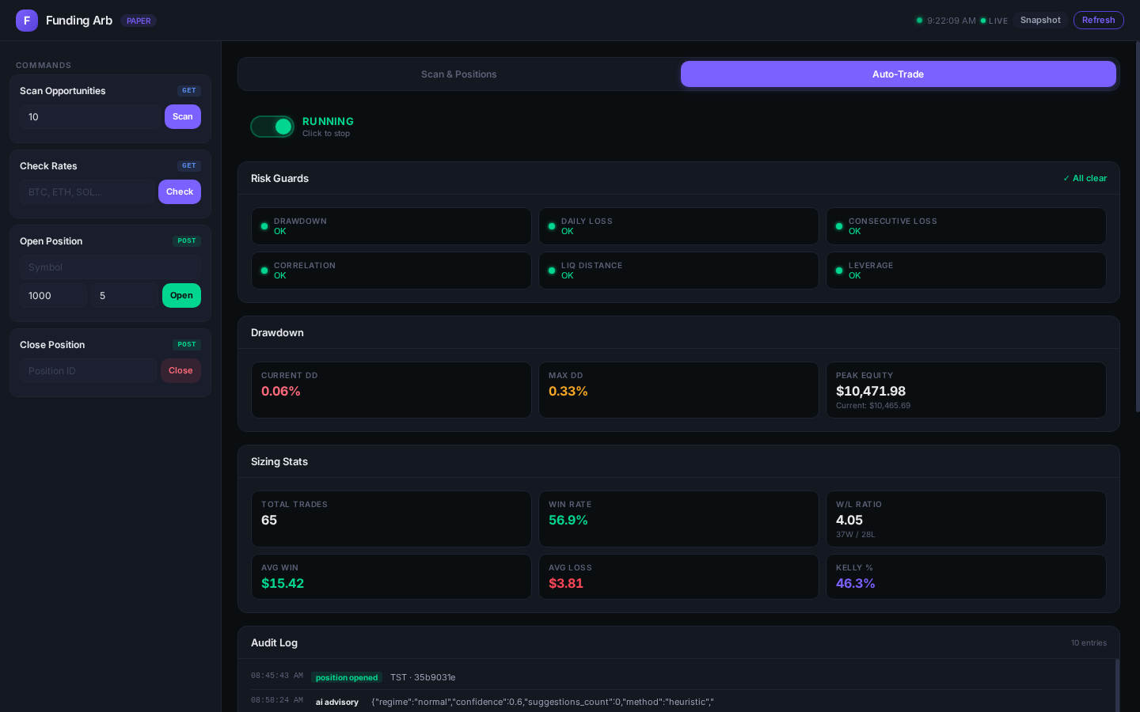Click the Snapshot button
Screen dimensions: 1140x712
tap(1040, 21)
